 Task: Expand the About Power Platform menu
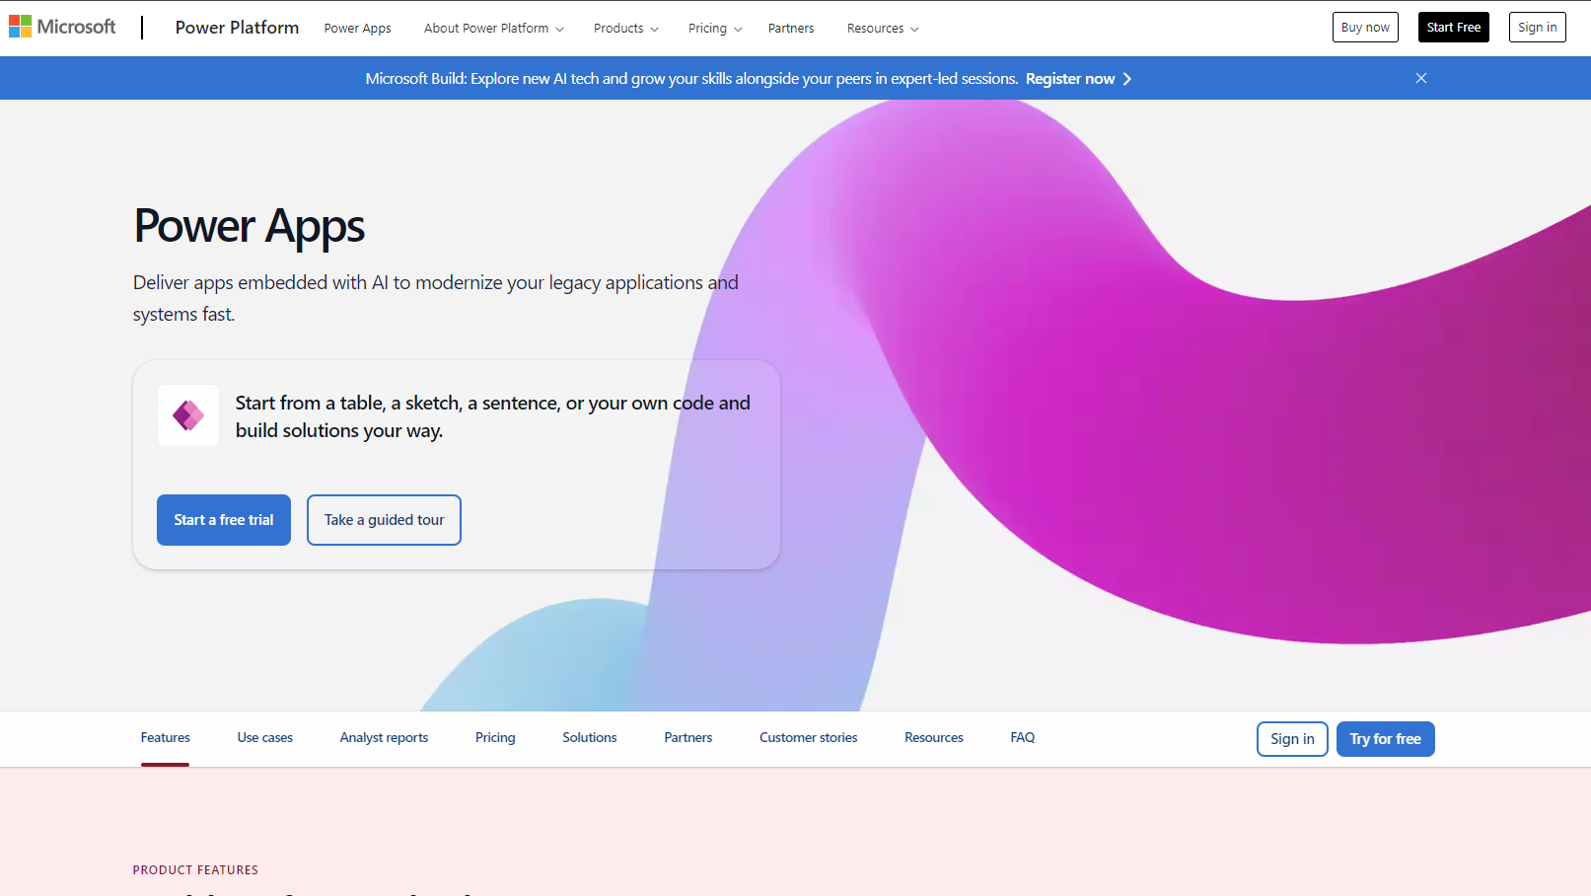point(493,29)
